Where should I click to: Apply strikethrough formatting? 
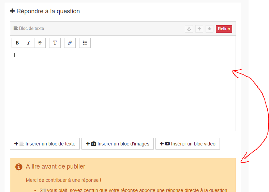[40, 43]
